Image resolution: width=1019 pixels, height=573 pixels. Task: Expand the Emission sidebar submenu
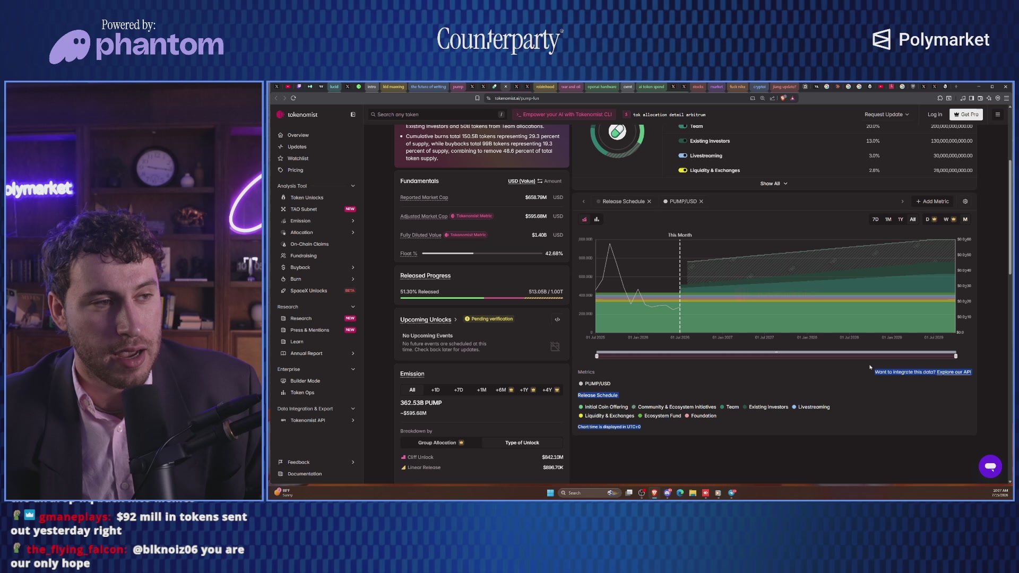coord(353,221)
